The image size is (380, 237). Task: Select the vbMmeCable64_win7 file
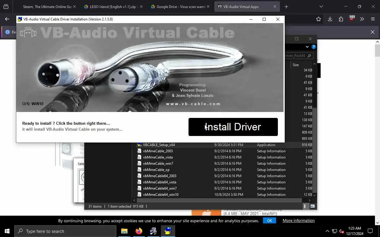click(224, 188)
